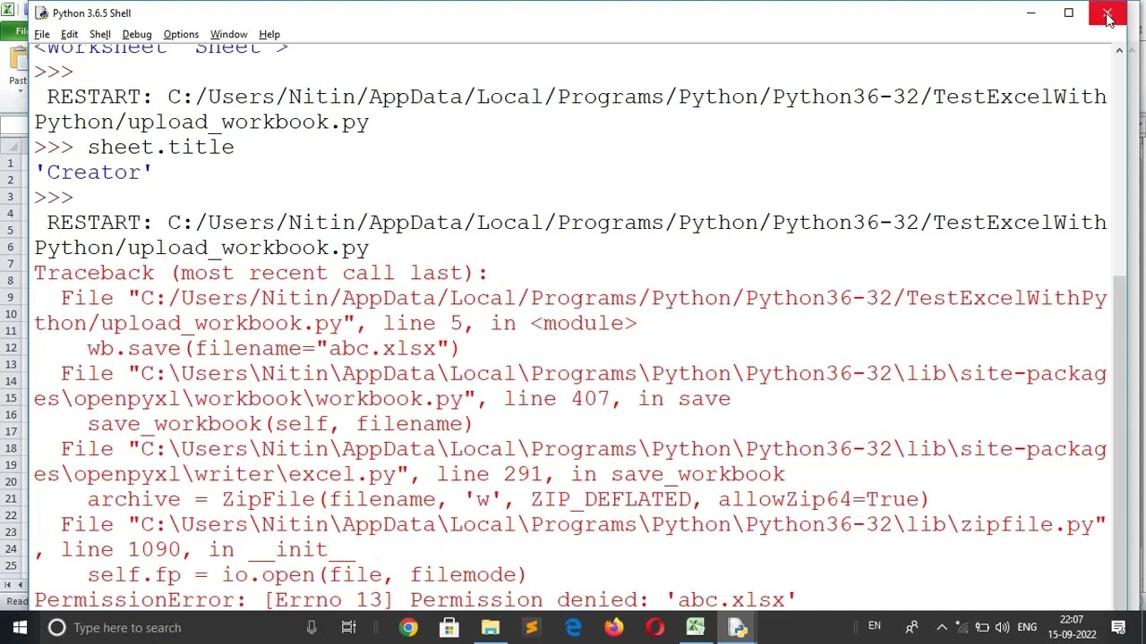Viewport: 1146px width, 644px height.
Task: Switch to Excel from the taskbar
Action: coord(696,627)
